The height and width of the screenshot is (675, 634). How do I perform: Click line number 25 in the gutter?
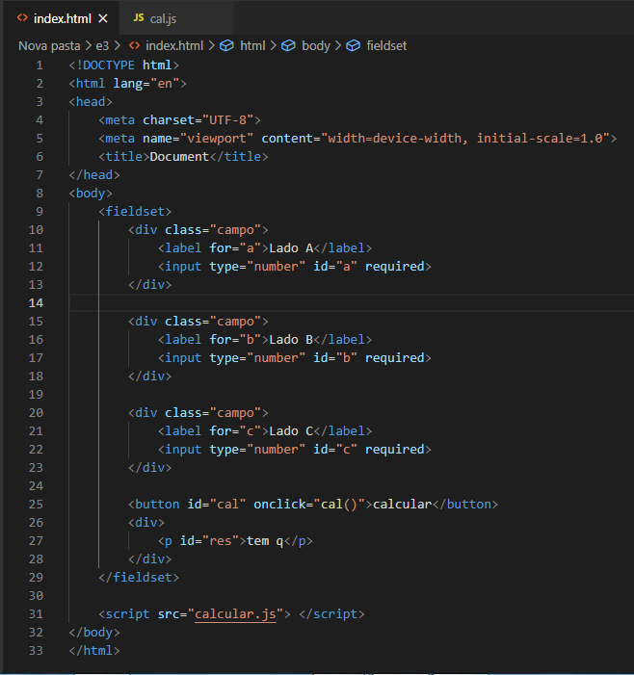(37, 505)
